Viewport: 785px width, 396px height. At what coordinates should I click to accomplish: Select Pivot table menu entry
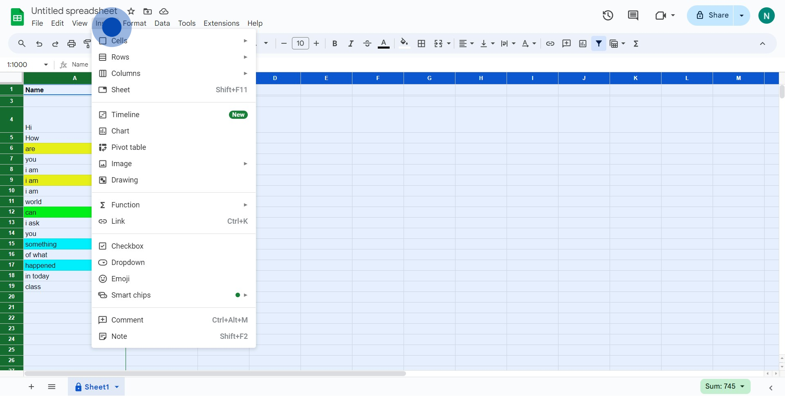(128, 147)
